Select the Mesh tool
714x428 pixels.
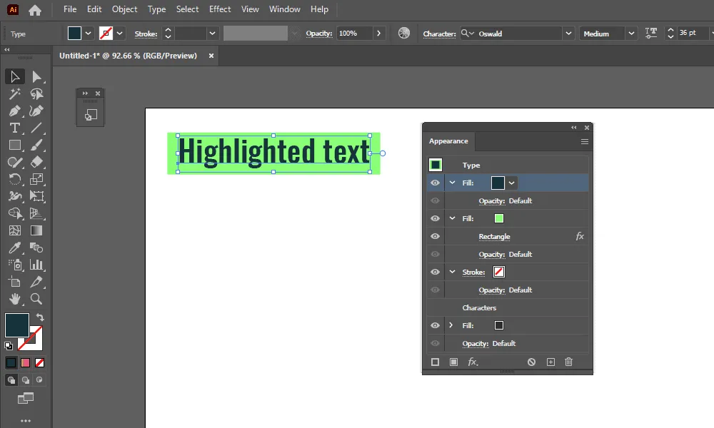coord(14,230)
